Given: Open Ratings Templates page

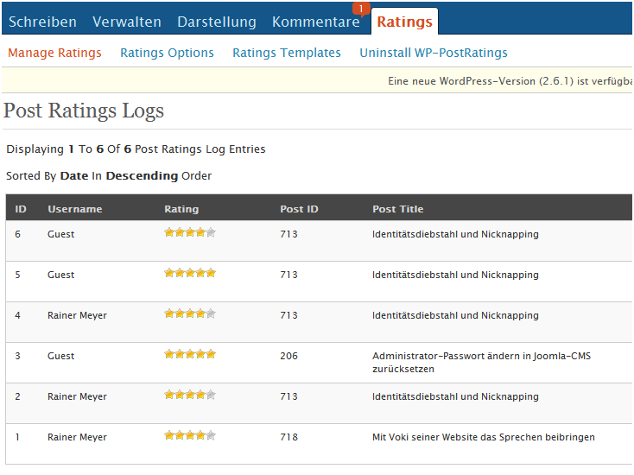Looking at the screenshot, I should tap(287, 53).
